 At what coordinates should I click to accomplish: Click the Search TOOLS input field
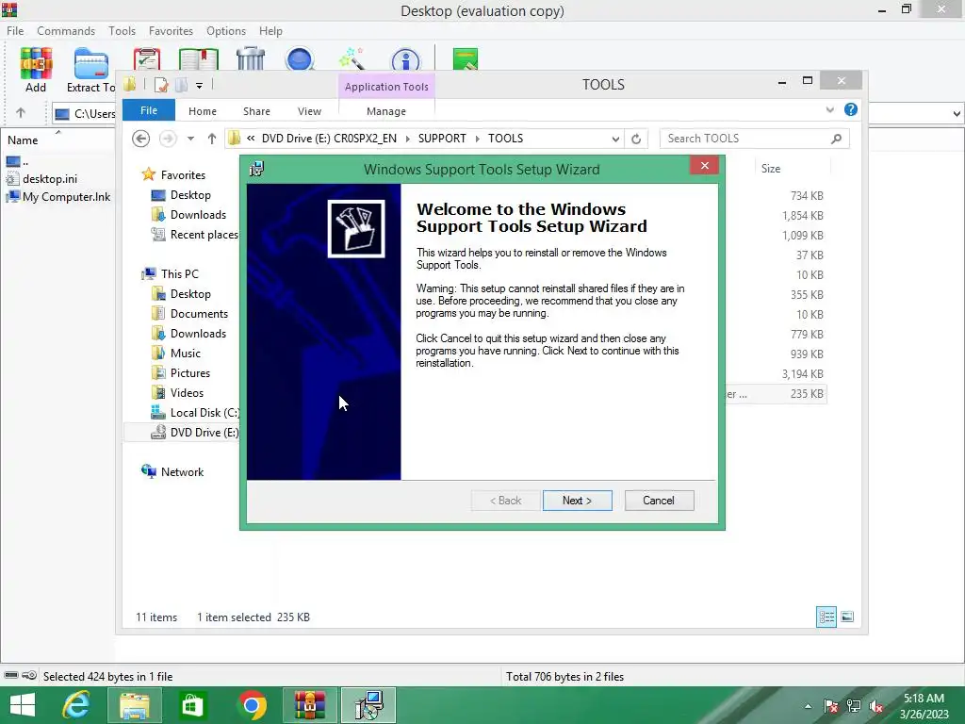tap(744, 139)
